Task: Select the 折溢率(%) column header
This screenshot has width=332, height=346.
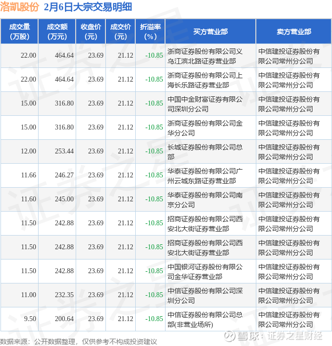Action: pos(150,32)
